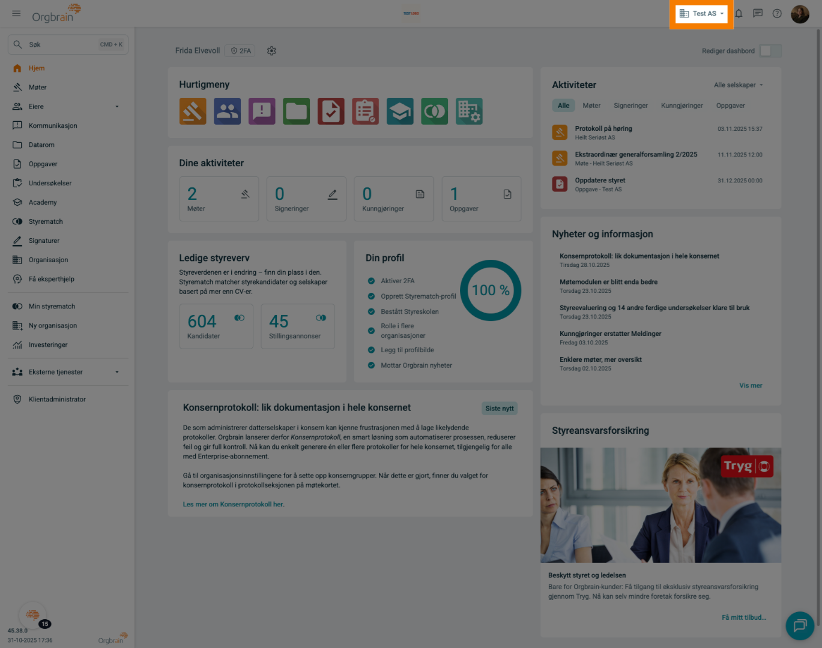
Task: Click the Orgbrain logo in the header
Action: (56, 13)
